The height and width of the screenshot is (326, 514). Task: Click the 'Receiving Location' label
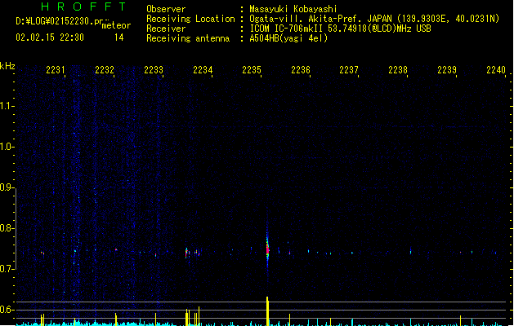190,19
